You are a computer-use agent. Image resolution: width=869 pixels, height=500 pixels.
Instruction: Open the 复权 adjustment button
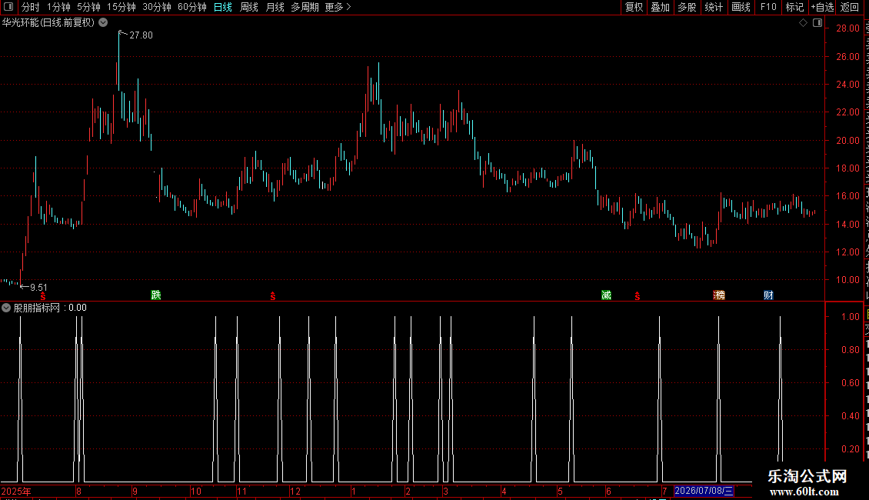(634, 7)
